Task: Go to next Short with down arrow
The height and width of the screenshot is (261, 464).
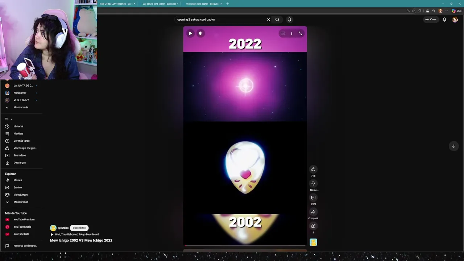Action: pyautogui.click(x=453, y=146)
